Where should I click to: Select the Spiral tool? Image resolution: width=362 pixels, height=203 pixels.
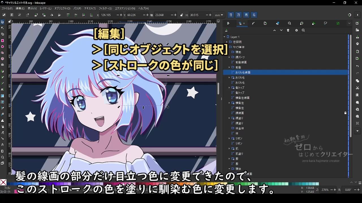pos(3,65)
